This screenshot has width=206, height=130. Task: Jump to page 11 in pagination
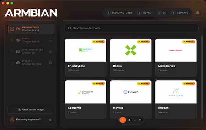pos(140,120)
